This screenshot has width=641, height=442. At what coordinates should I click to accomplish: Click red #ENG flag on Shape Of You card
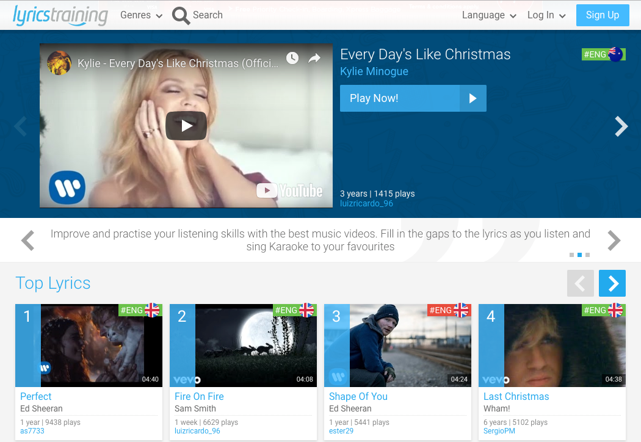coord(449,310)
